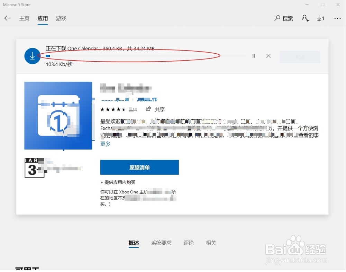
Task: Switch to the 游戏 tab
Action: point(61,18)
